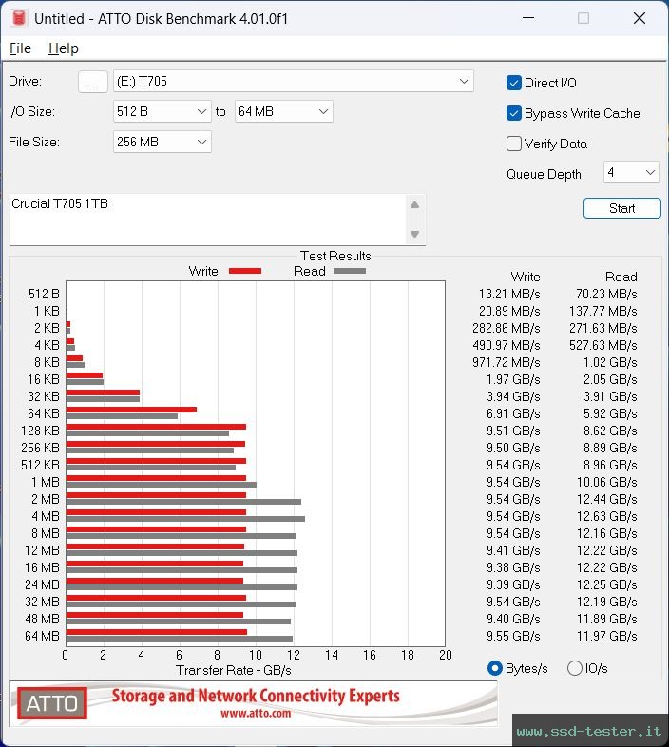Click the 13.21 MB/s write value
The height and width of the screenshot is (747, 669).
point(509,294)
